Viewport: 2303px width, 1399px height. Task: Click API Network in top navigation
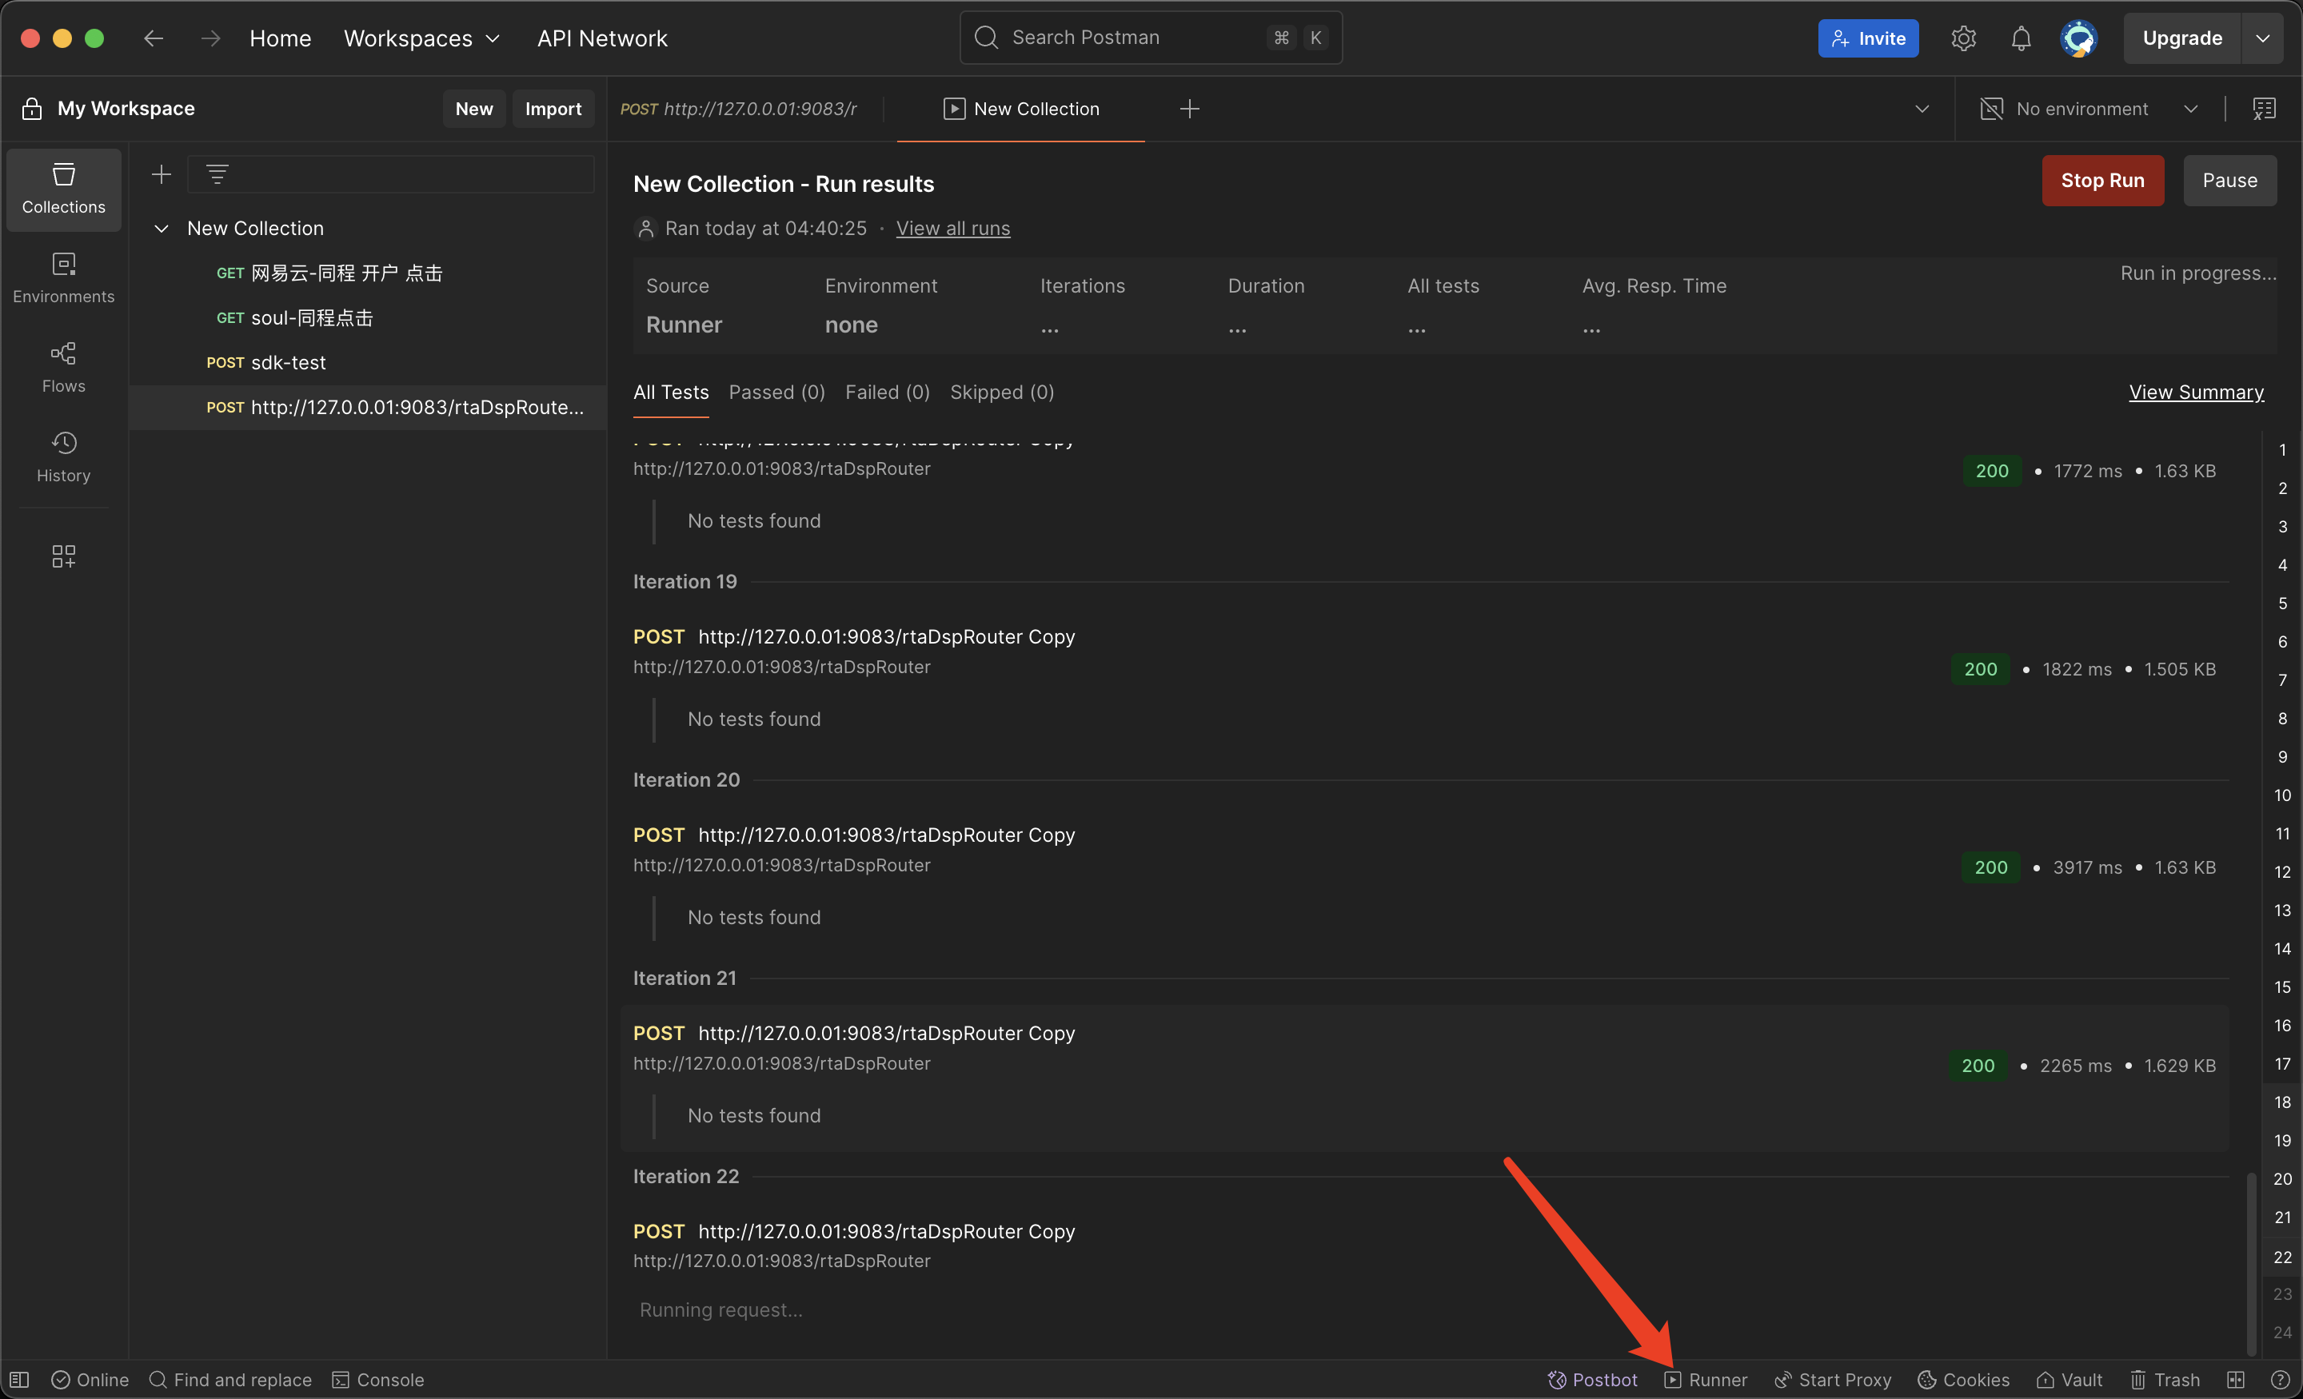(602, 38)
